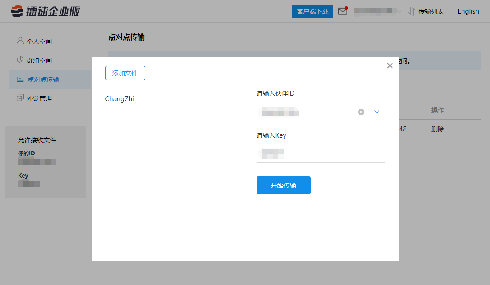Click inside the 请输入Key input field
The height and width of the screenshot is (285, 490).
pyautogui.click(x=321, y=154)
